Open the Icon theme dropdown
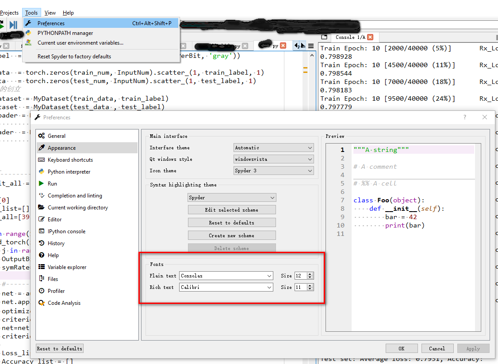 (273, 171)
